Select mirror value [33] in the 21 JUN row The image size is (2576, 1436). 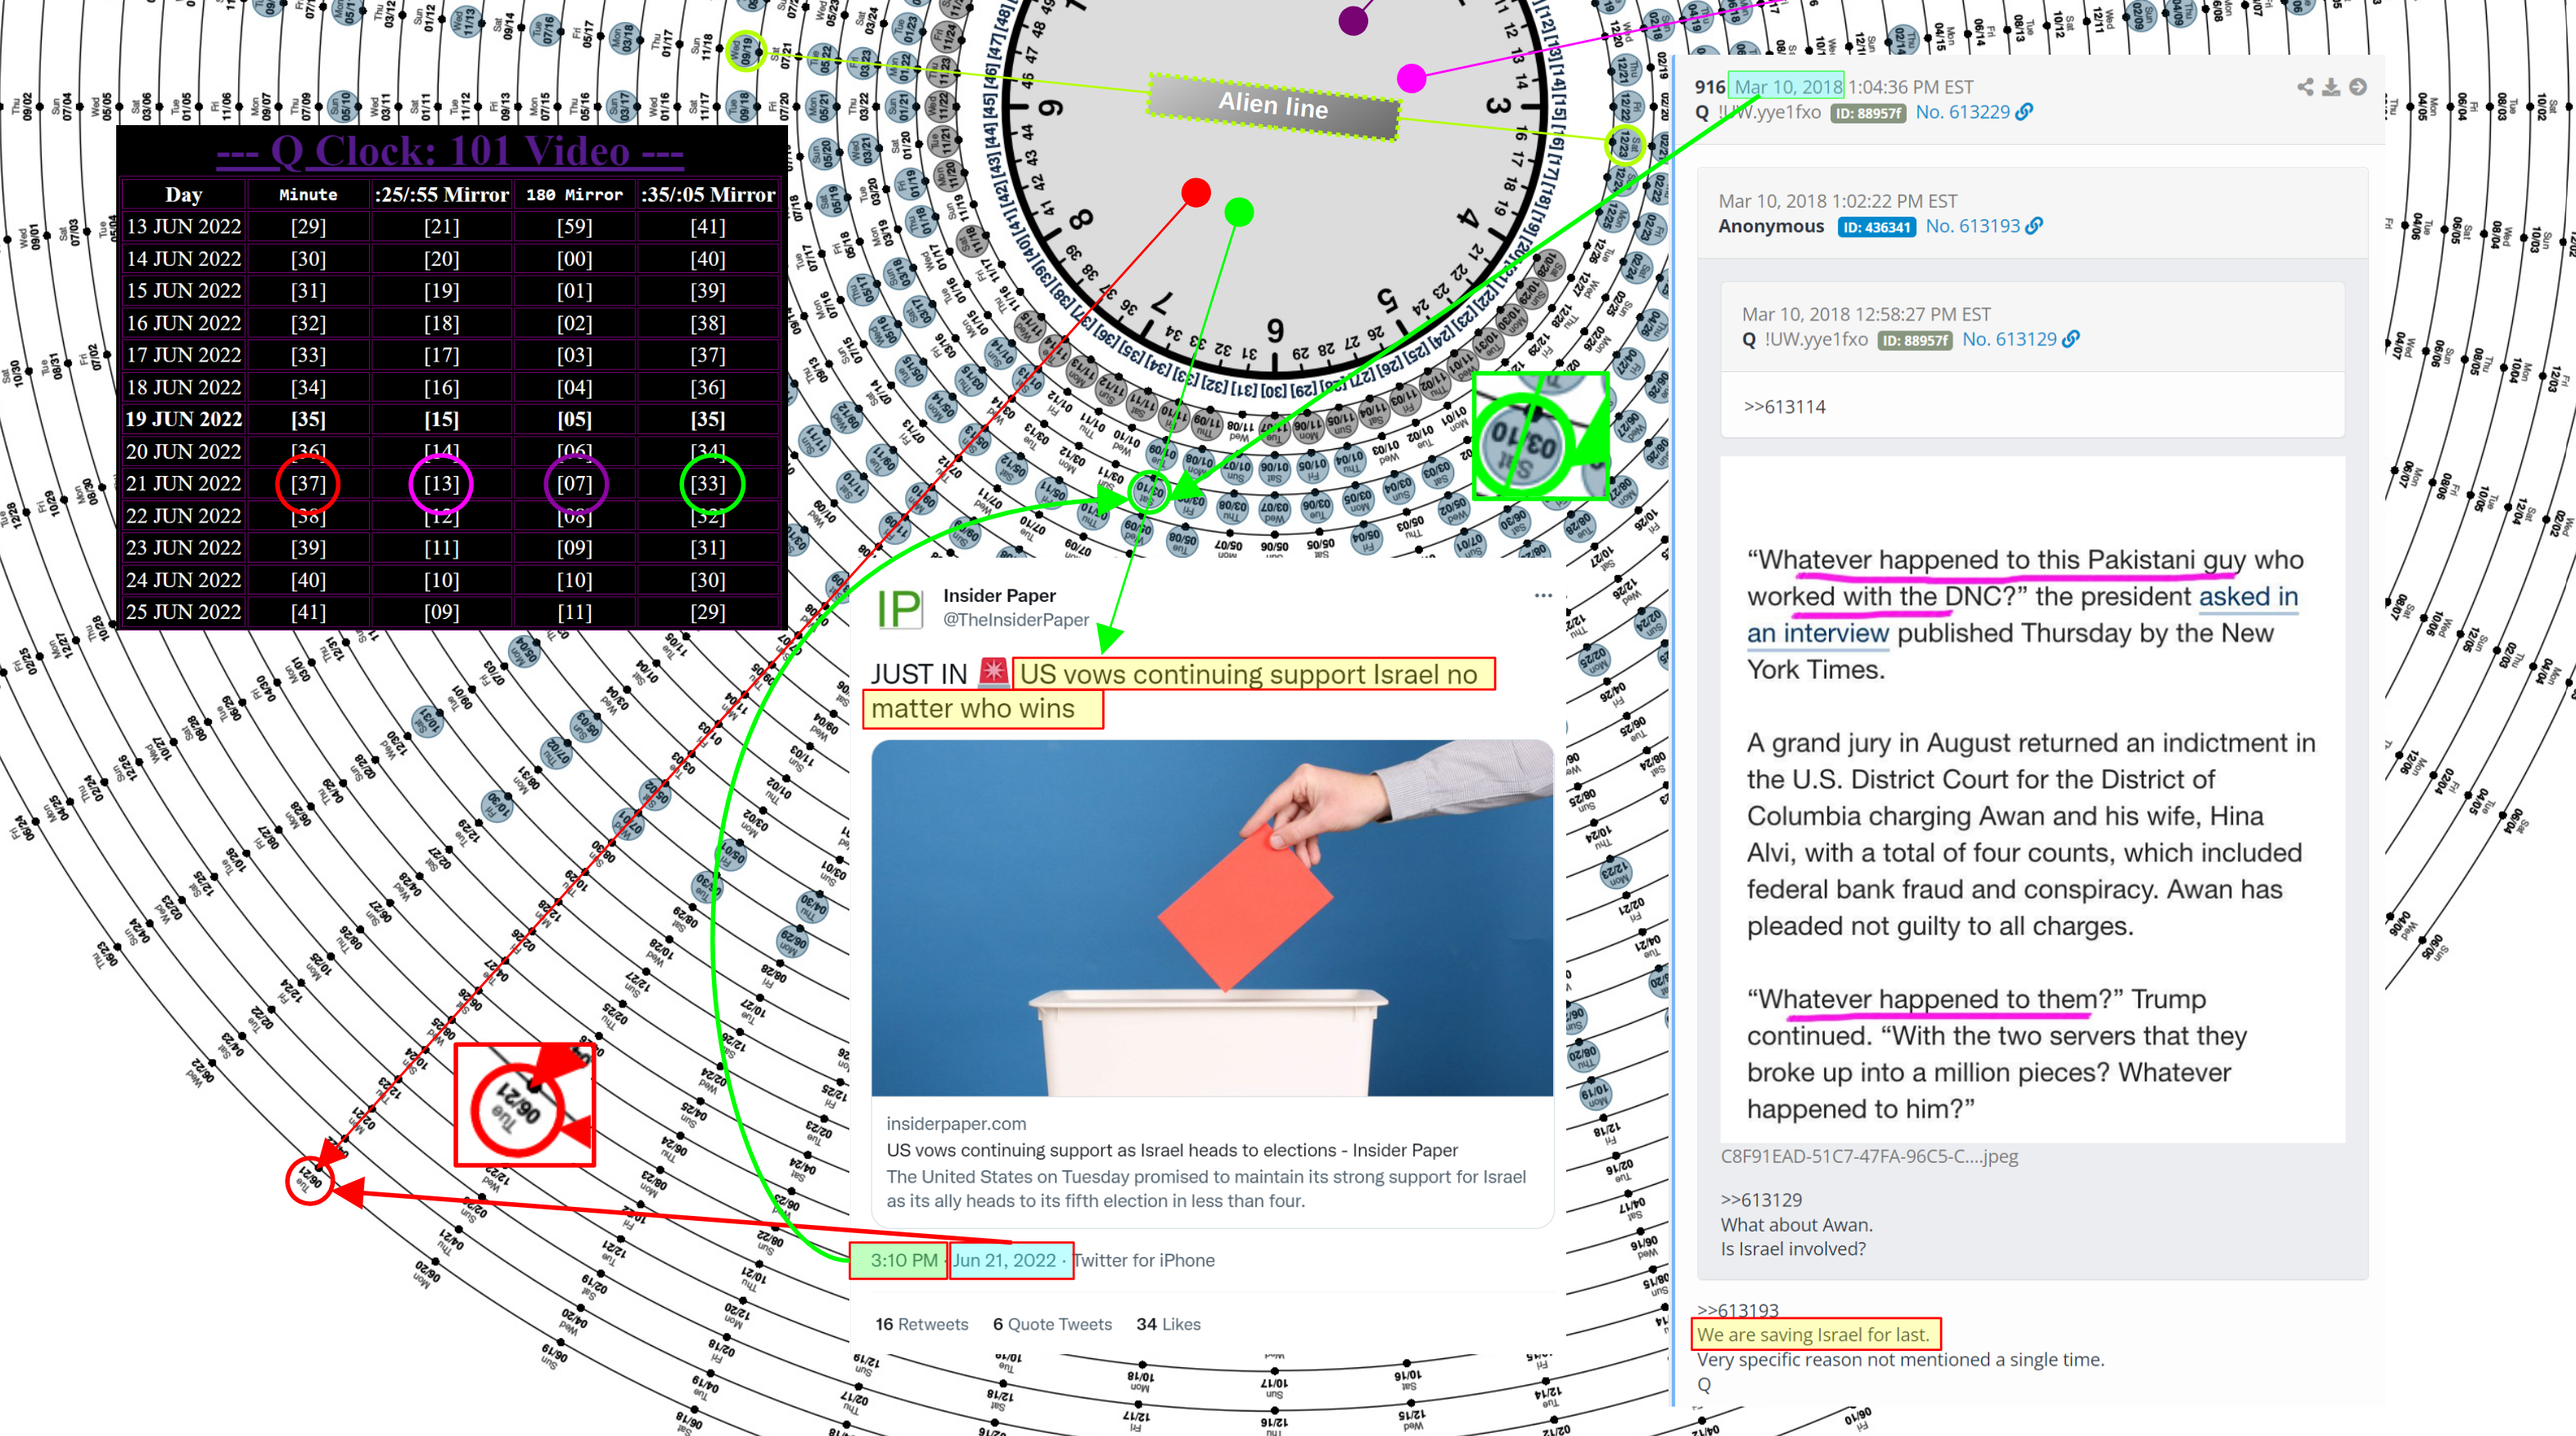[708, 483]
